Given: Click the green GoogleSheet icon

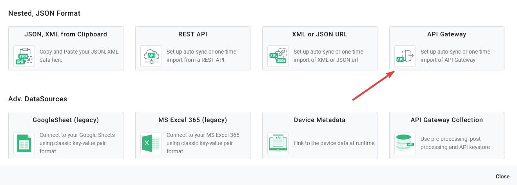Looking at the screenshot, I should coord(24,143).
